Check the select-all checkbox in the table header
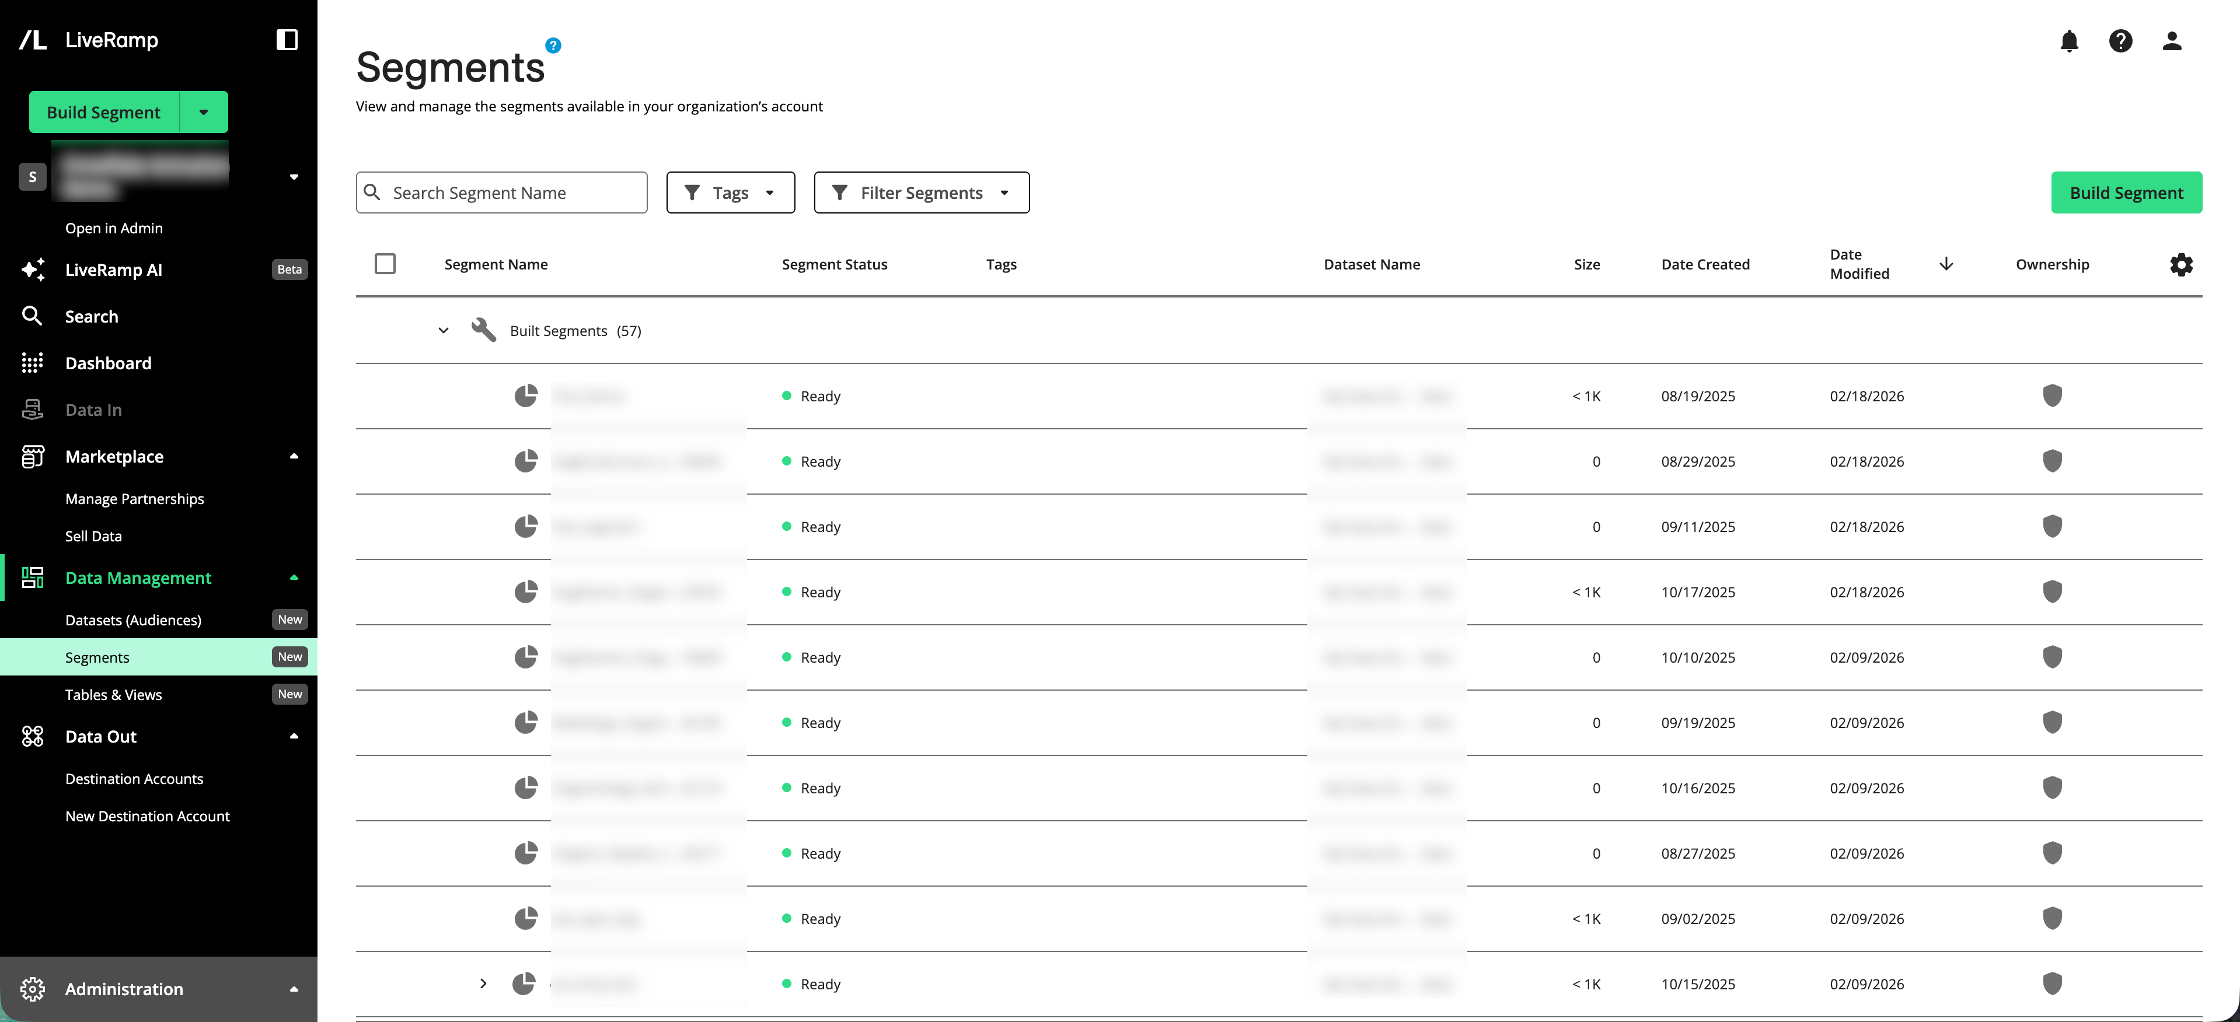 pyautogui.click(x=385, y=263)
